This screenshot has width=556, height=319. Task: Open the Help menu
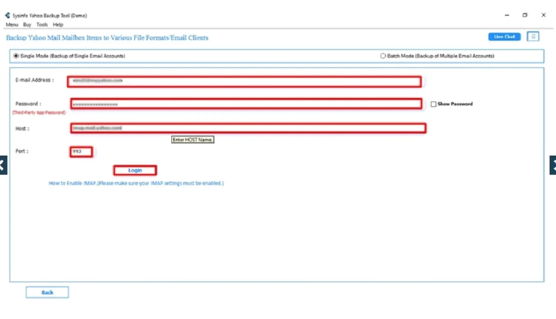[x=58, y=25]
